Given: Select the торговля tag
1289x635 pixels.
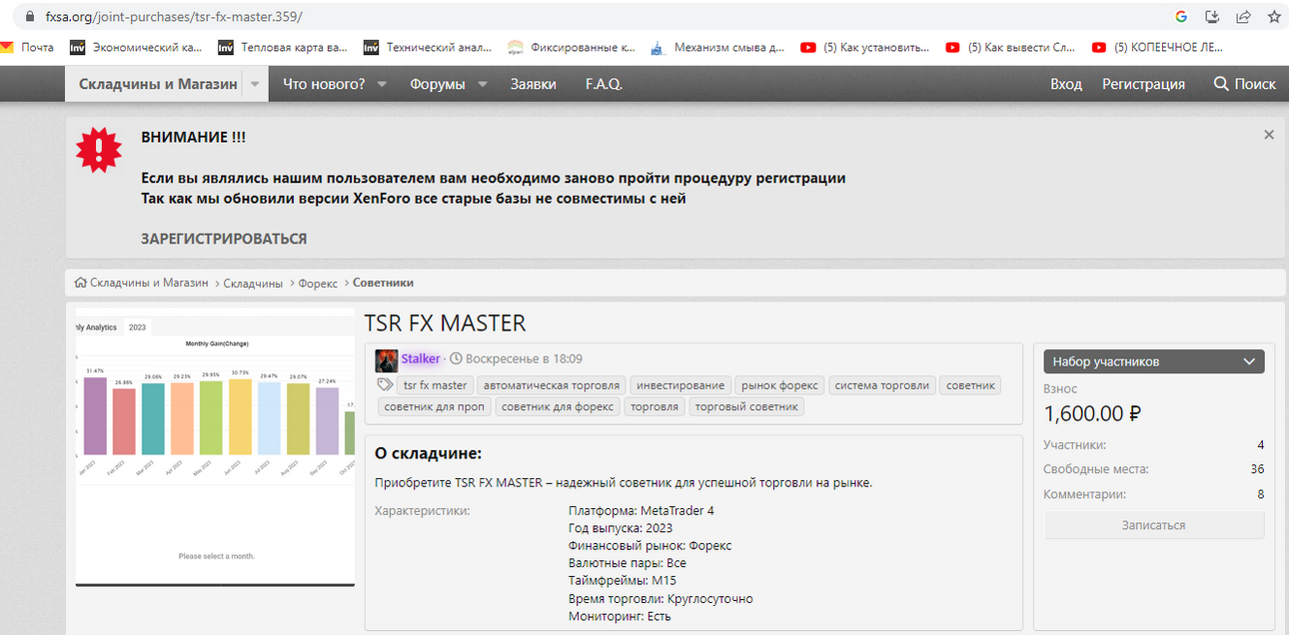Looking at the screenshot, I should (x=654, y=407).
